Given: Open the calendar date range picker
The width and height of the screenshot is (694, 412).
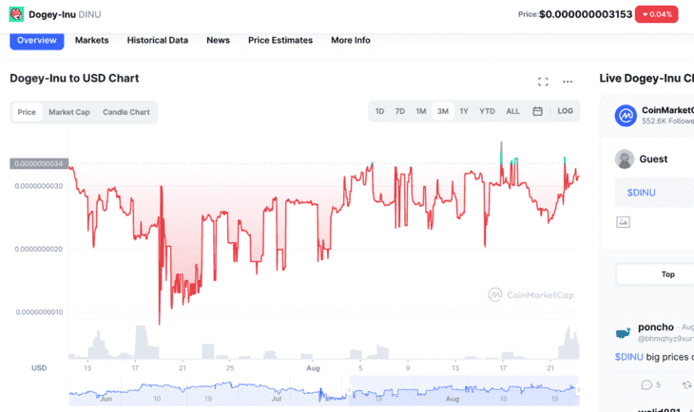Looking at the screenshot, I should [x=537, y=111].
